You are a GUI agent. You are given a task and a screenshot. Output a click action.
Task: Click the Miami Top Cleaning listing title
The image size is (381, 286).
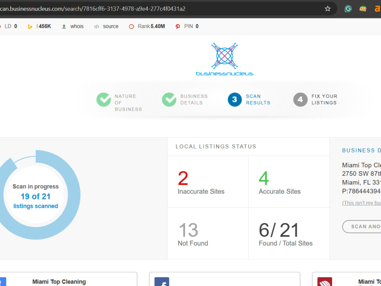click(59, 282)
